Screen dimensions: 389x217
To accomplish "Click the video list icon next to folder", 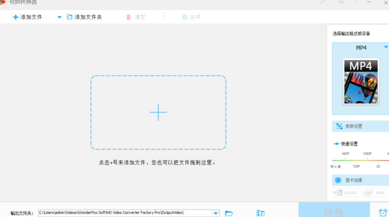I will pos(260,213).
